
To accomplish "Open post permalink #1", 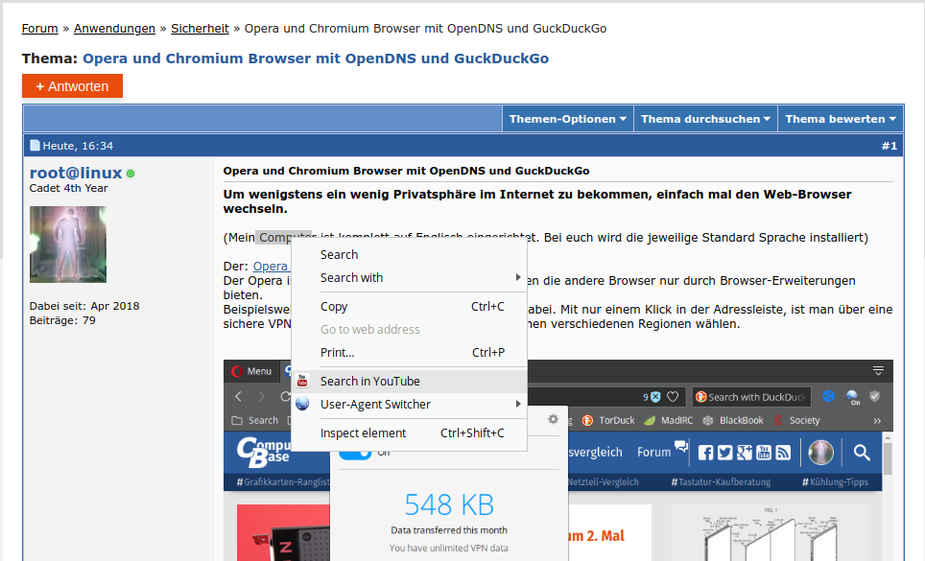I will click(x=889, y=146).
